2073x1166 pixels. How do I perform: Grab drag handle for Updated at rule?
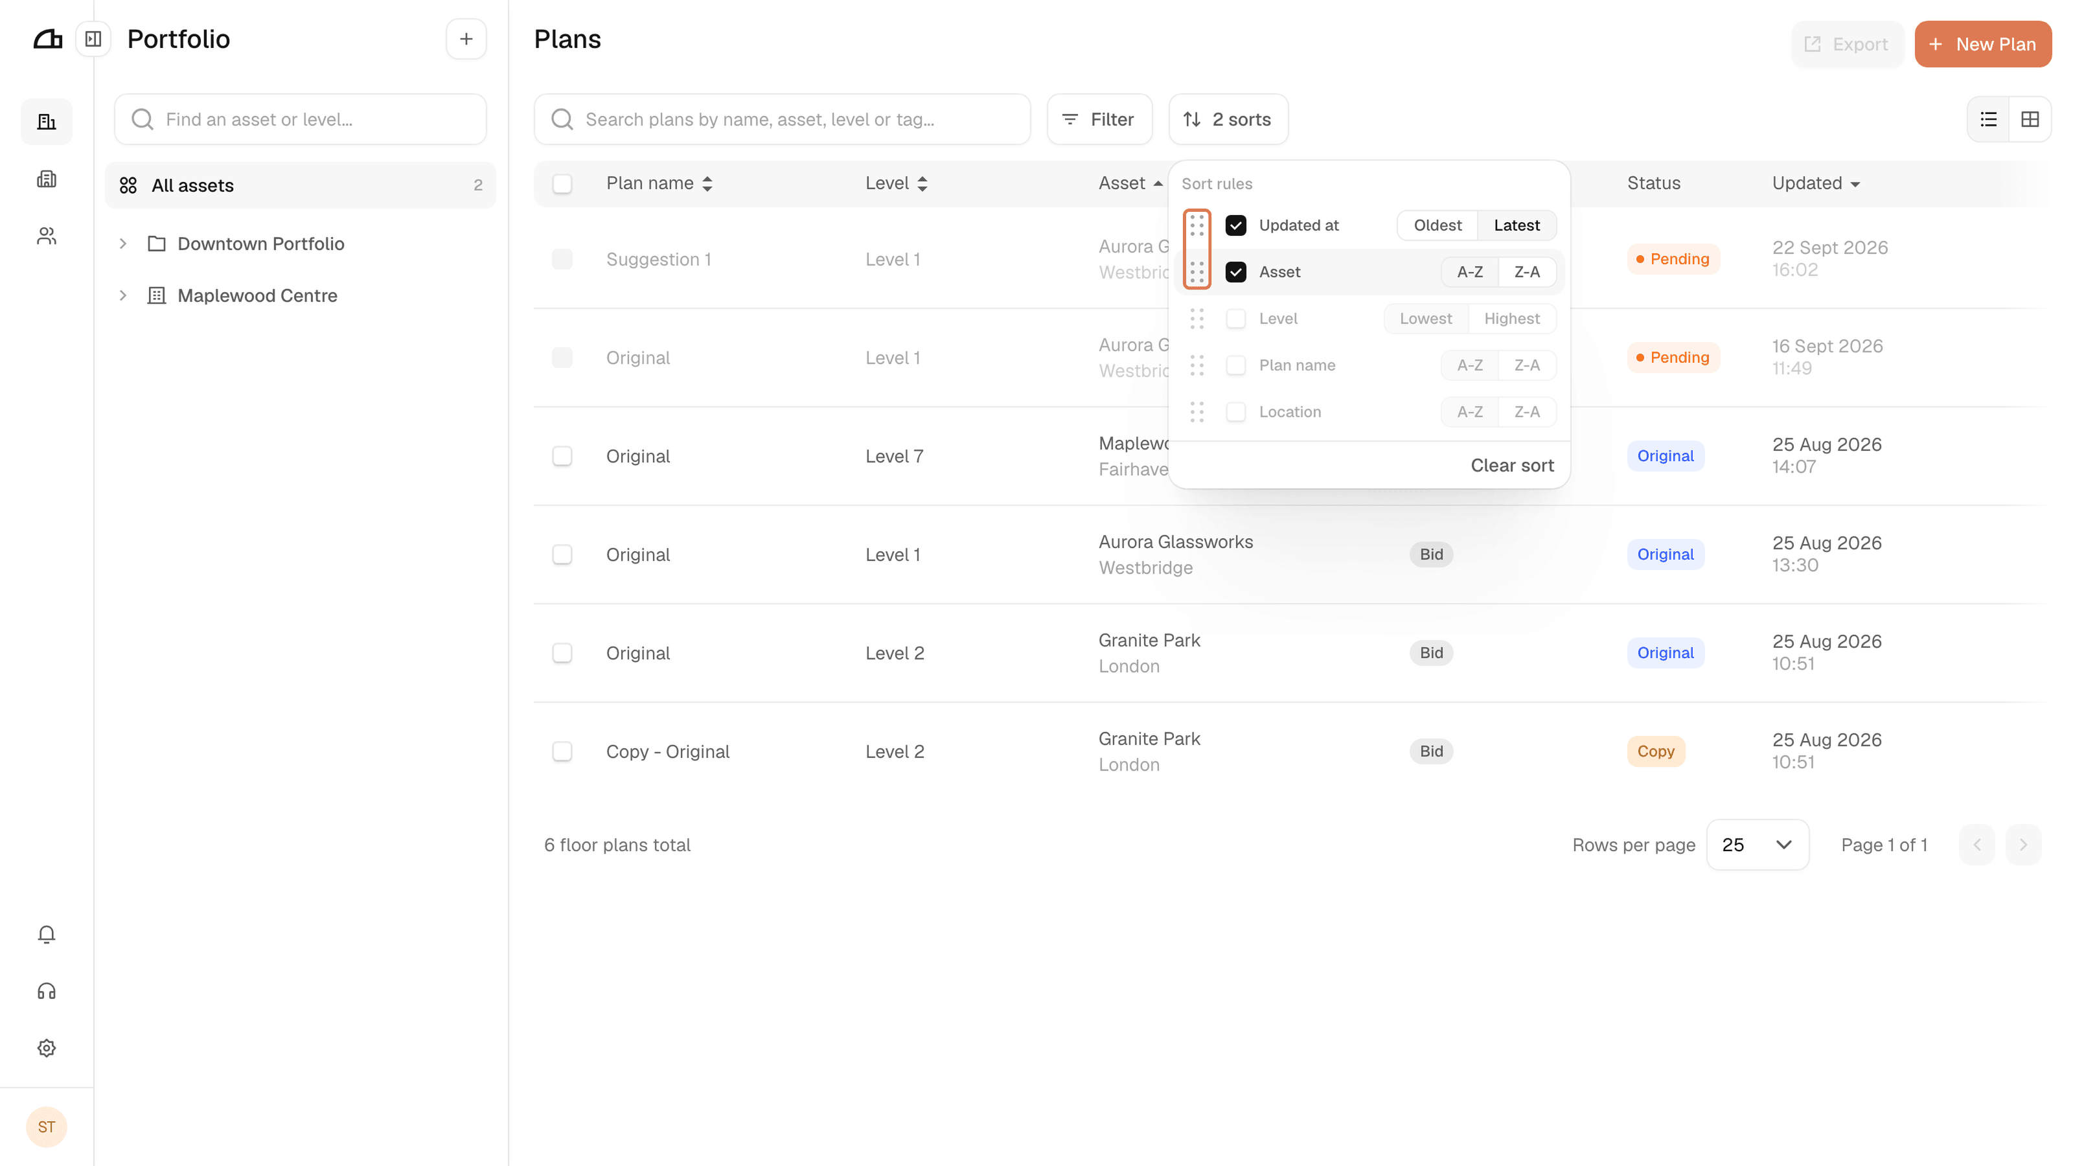(x=1197, y=225)
